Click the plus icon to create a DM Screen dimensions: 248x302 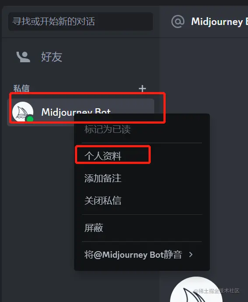pos(142,89)
